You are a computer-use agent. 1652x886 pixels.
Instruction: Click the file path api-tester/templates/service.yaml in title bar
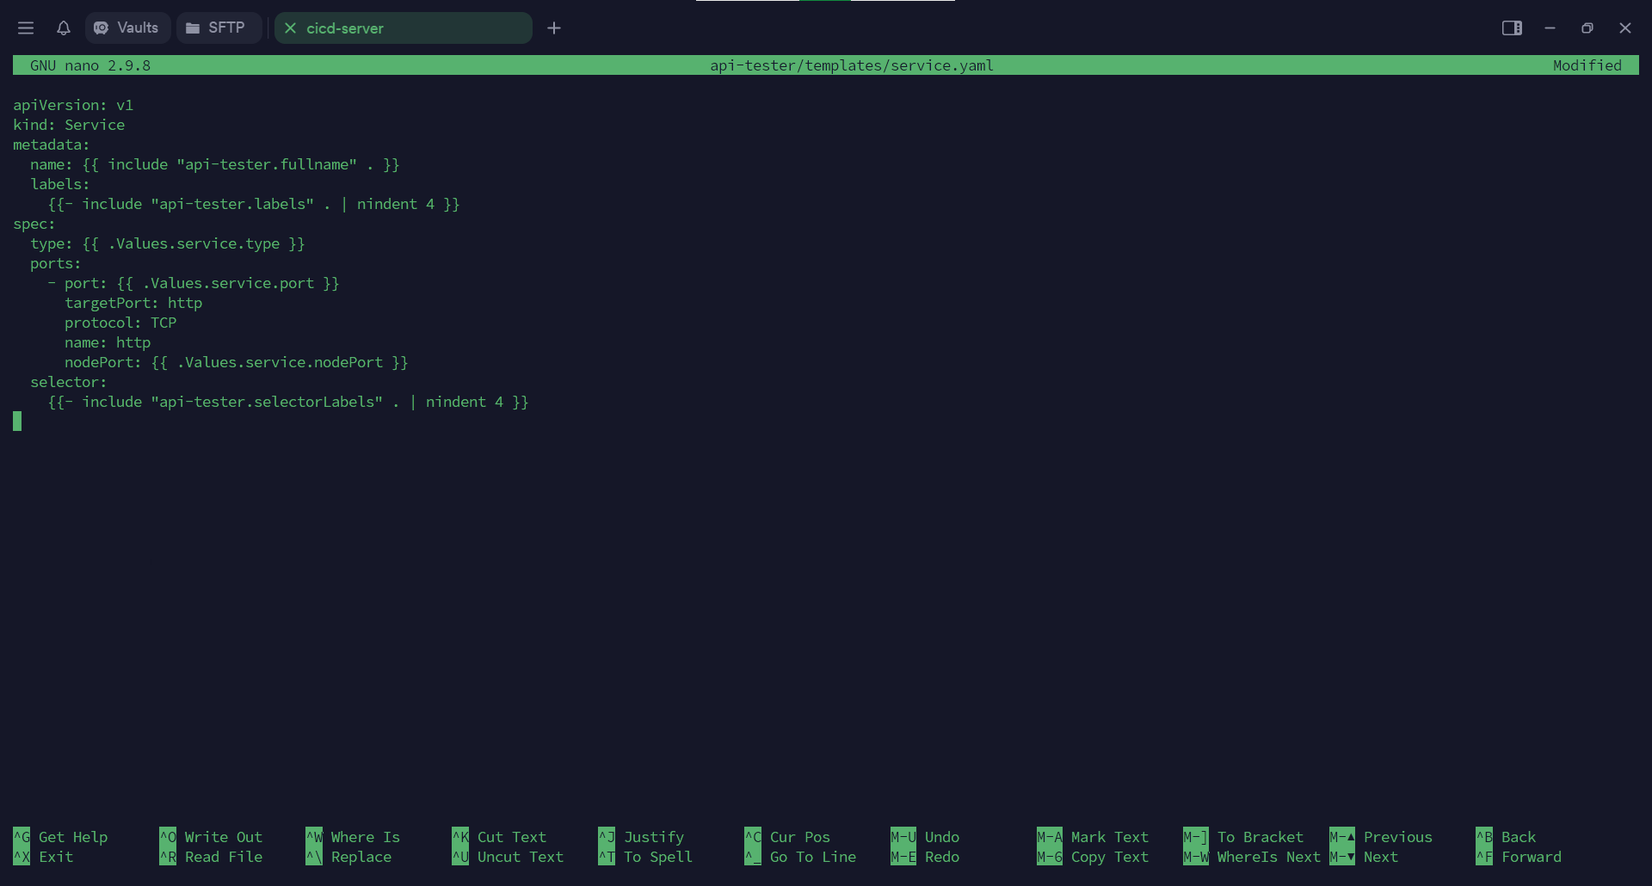(x=852, y=65)
